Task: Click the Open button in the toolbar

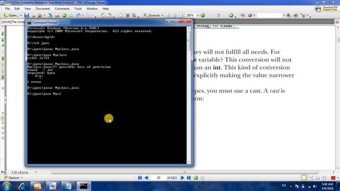Action: click(11, 15)
